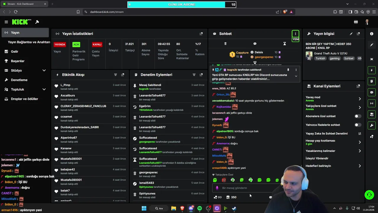
Task: Pop out the Kanal Eylemleri panel
Action: click(x=358, y=86)
